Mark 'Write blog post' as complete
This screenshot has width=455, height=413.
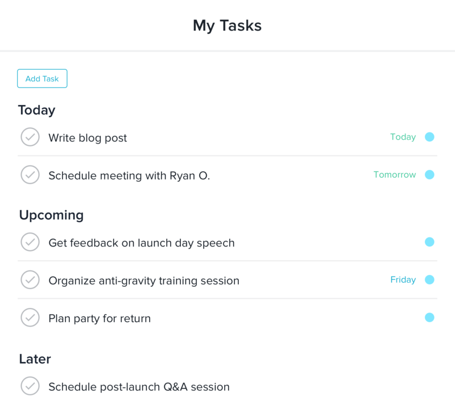pyautogui.click(x=30, y=137)
